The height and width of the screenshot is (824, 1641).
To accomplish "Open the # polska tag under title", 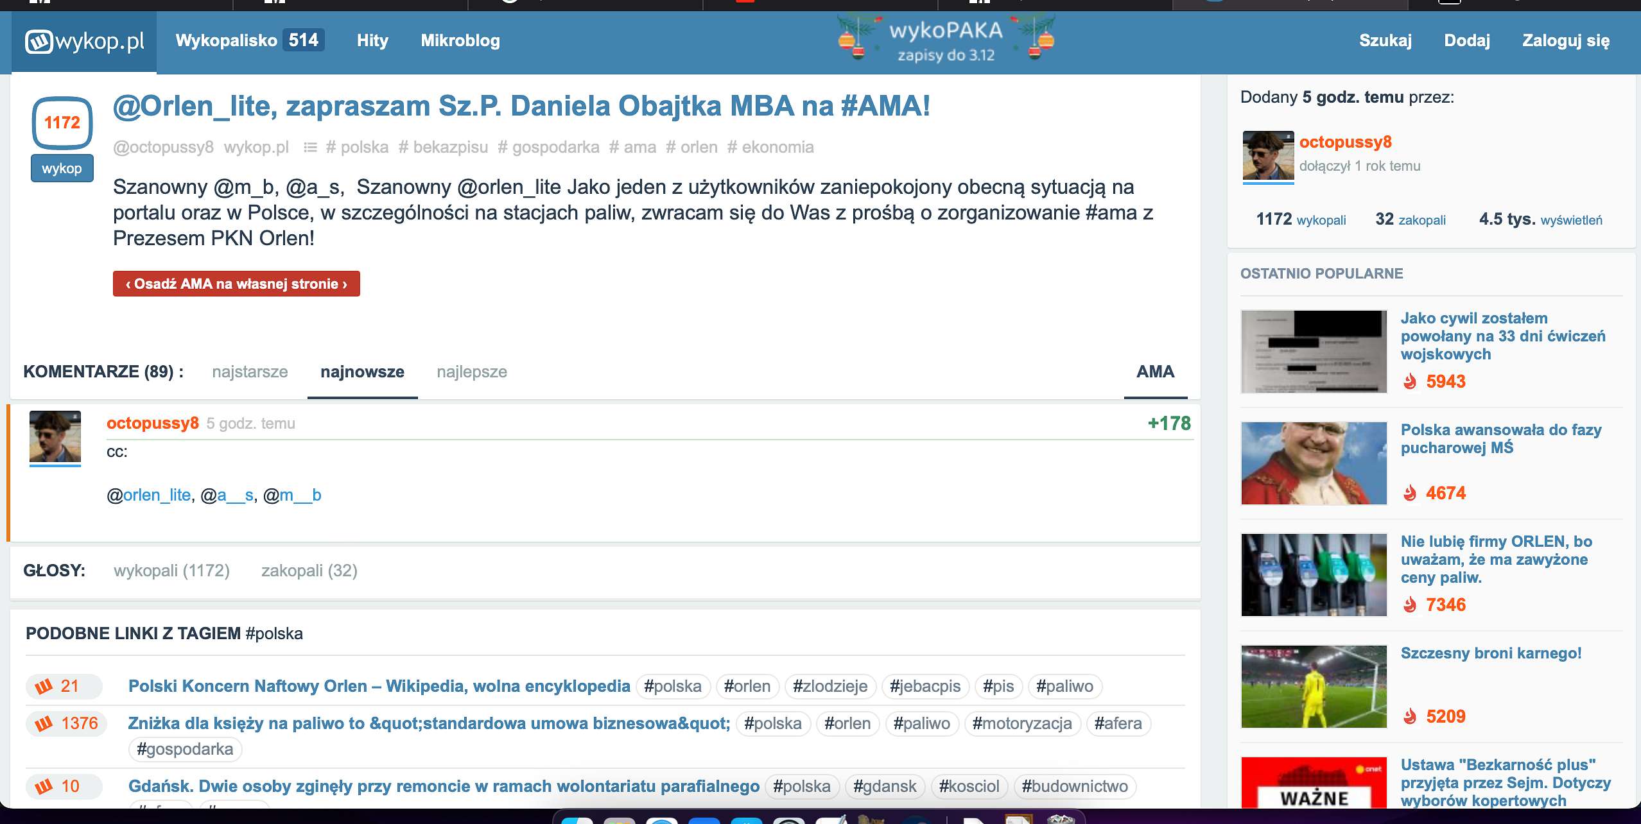I will pyautogui.click(x=357, y=147).
